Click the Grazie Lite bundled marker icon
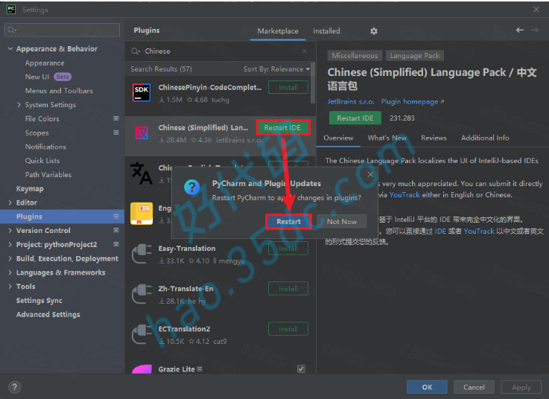Screen dimensions: 549x399 pos(200,369)
